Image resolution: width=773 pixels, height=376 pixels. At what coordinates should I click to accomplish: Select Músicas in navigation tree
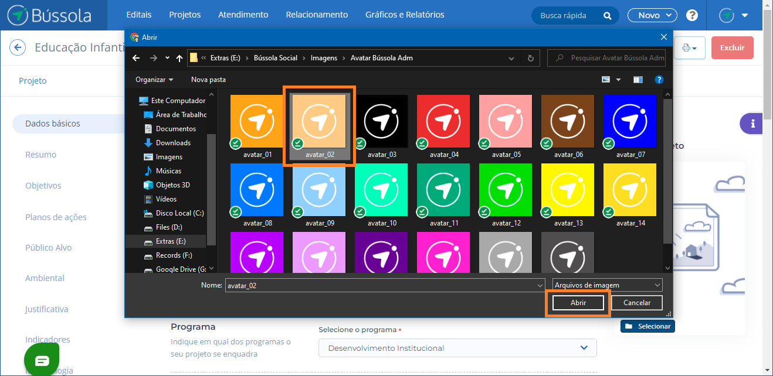tap(162, 171)
